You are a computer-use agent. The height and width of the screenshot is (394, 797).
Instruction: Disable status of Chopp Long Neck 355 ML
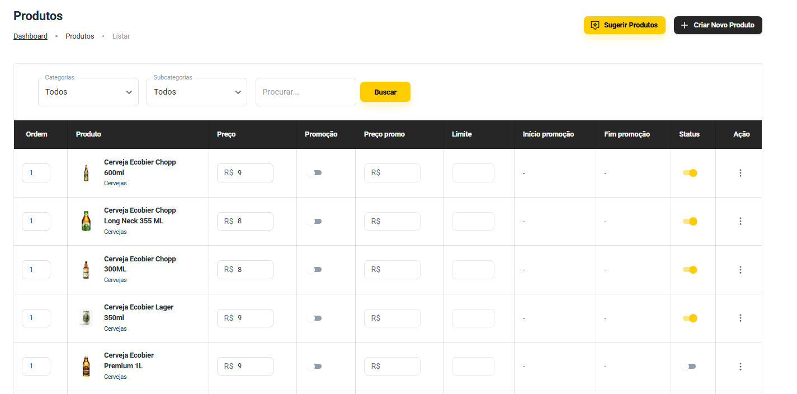coord(690,221)
